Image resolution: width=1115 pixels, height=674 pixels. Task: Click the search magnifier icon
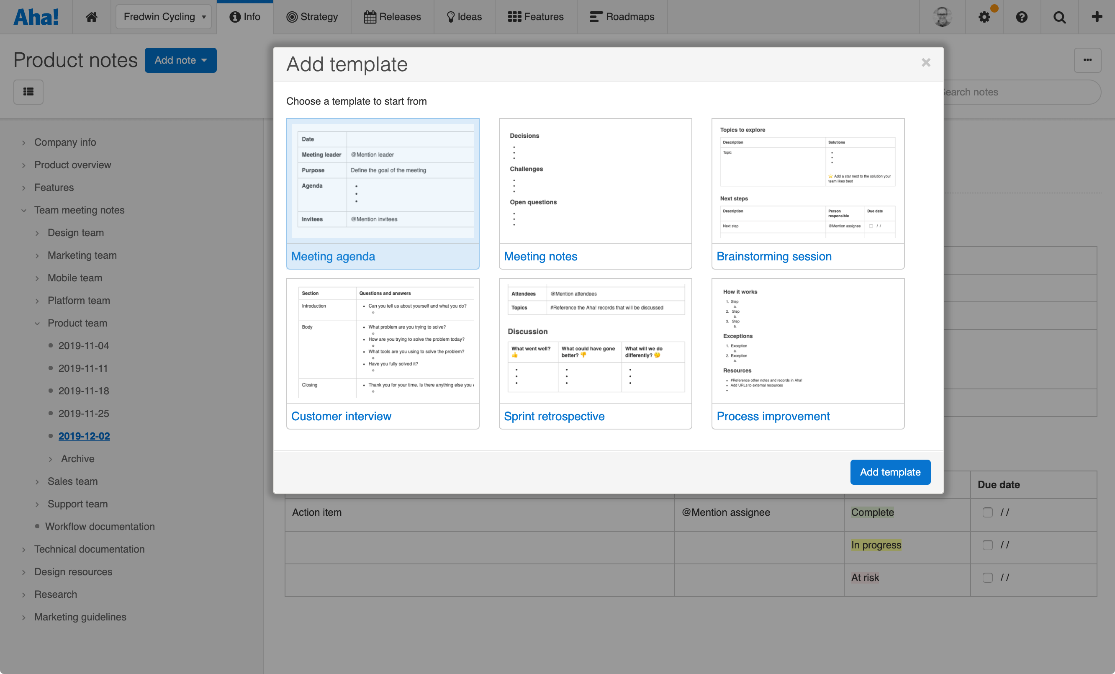point(1059,17)
